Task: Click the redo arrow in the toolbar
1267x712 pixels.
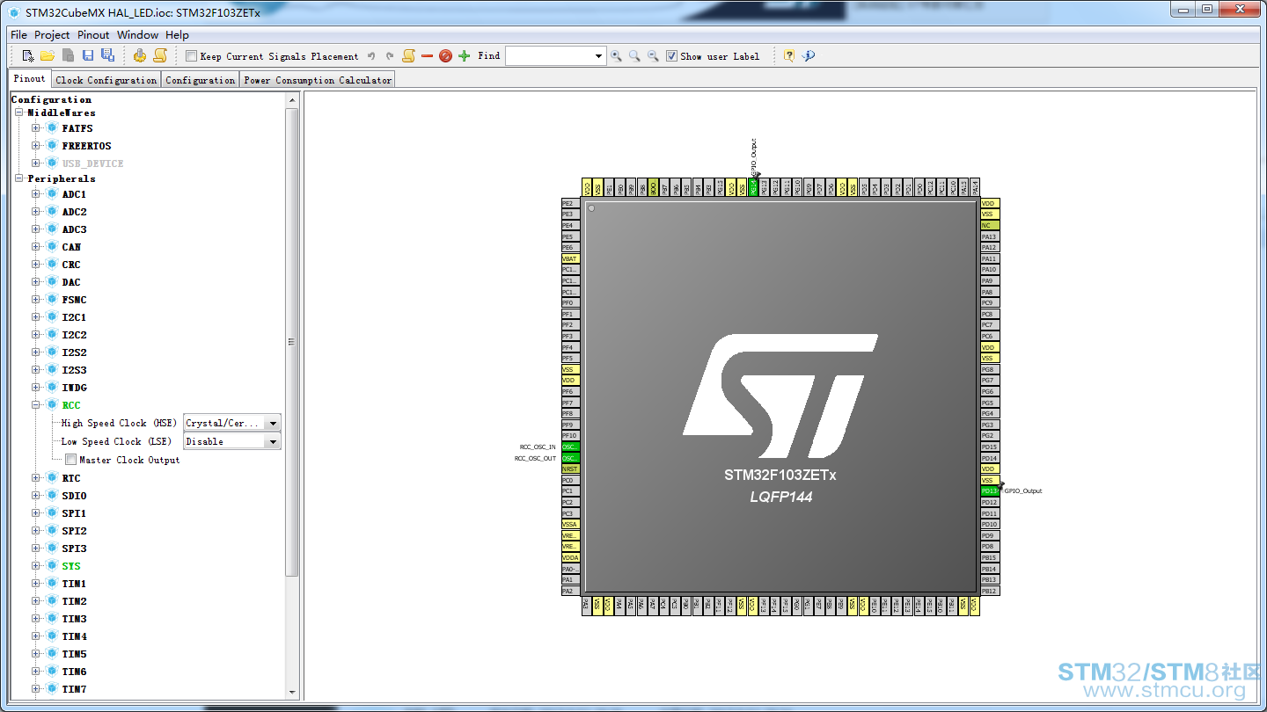Action: pos(390,56)
